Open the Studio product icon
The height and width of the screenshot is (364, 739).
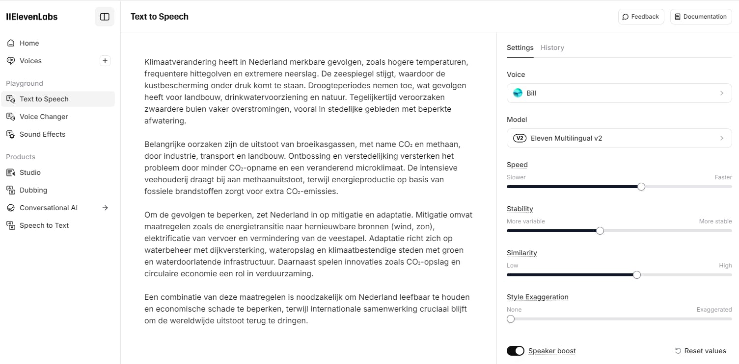pyautogui.click(x=11, y=172)
